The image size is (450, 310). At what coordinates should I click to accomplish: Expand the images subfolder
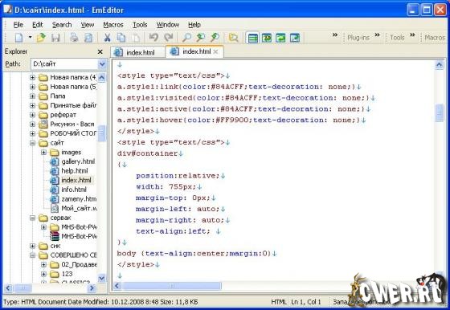click(43, 153)
